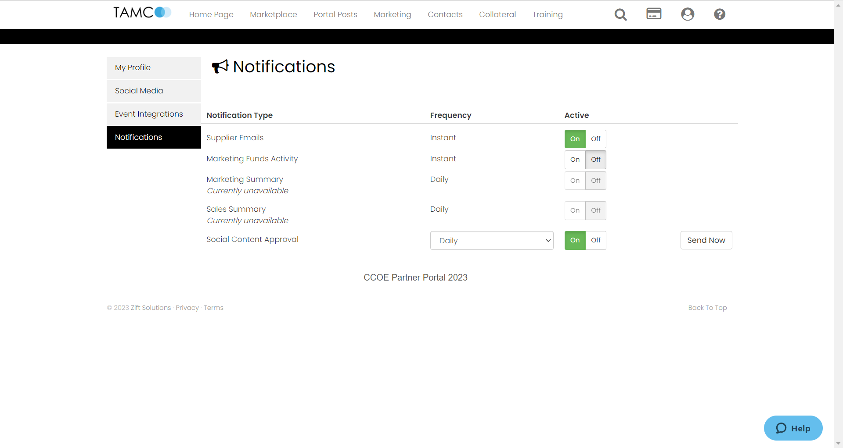
Task: Turn Supplier Emails notifications On
Action: point(575,139)
